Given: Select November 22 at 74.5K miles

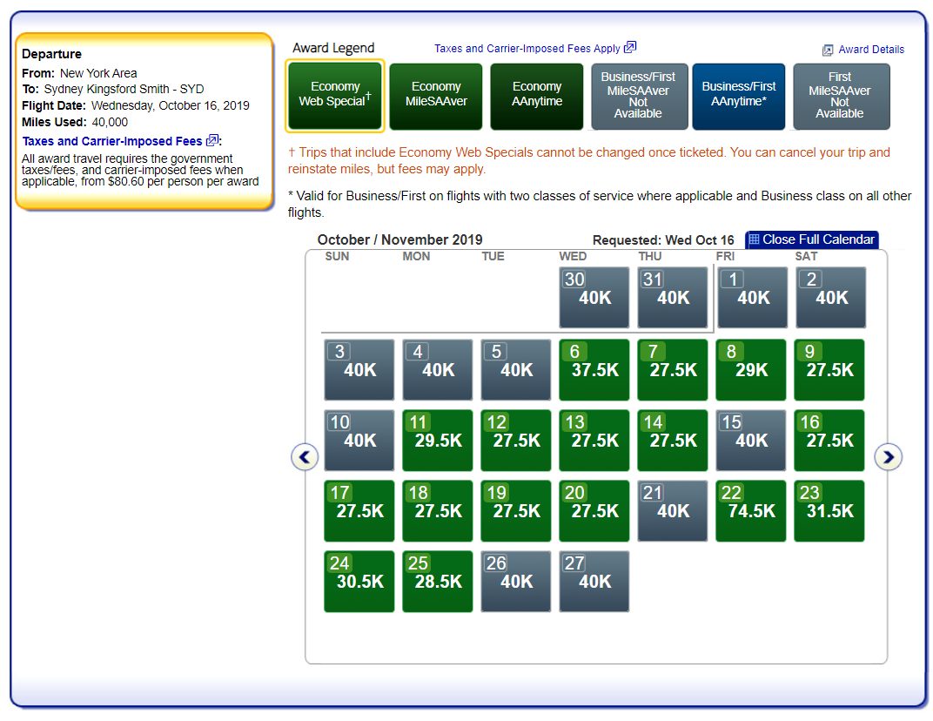Looking at the screenshot, I should pos(751,511).
